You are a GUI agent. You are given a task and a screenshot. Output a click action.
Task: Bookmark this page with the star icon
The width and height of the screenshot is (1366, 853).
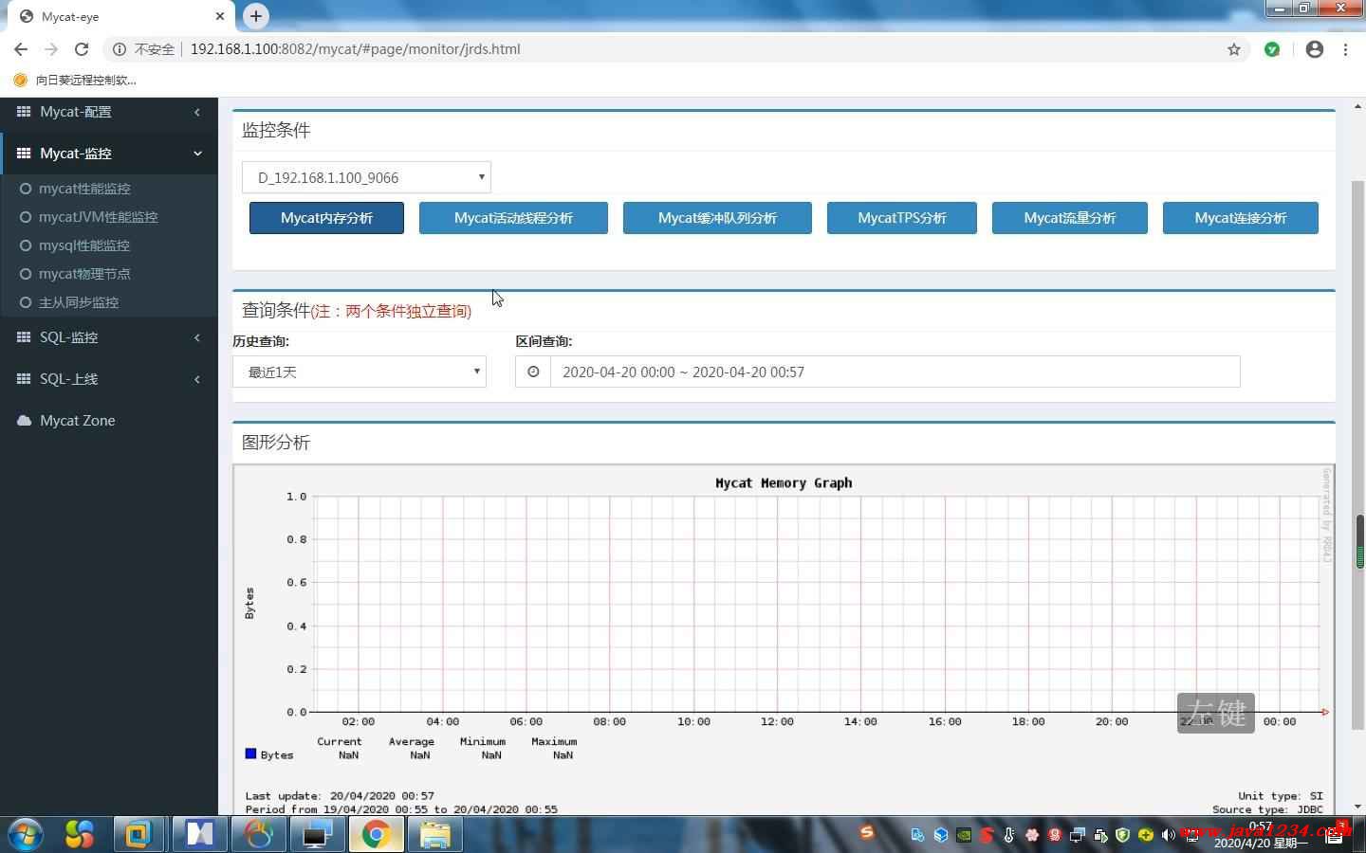pyautogui.click(x=1233, y=49)
